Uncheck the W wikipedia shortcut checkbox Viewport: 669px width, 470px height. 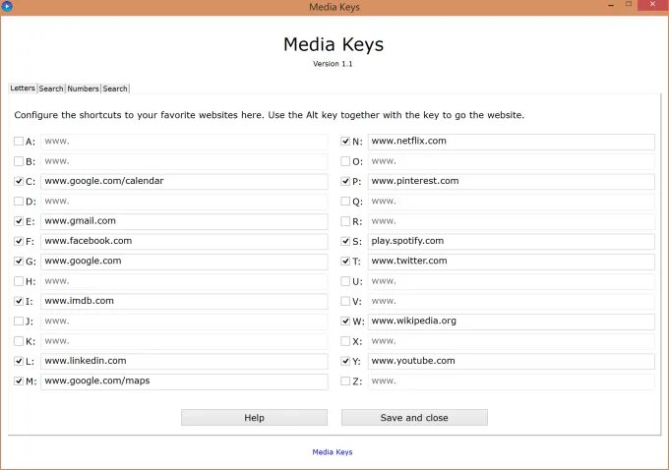pyautogui.click(x=345, y=321)
